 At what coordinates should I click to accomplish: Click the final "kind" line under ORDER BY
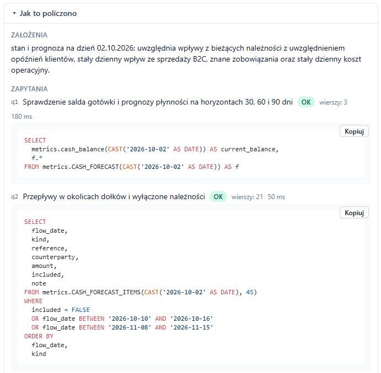point(39,354)
